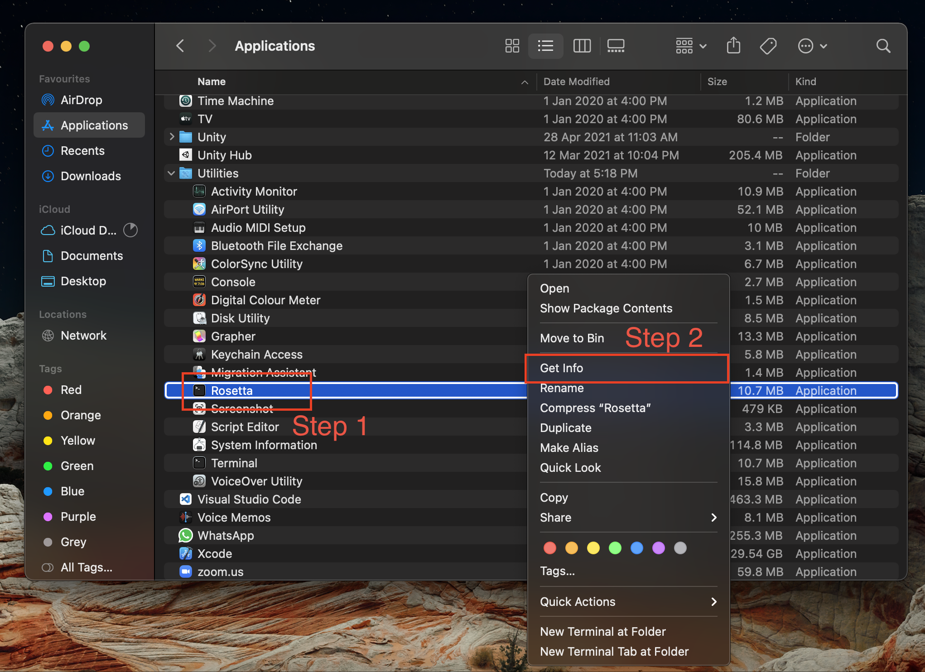Click the Edit Tags toolbar icon
This screenshot has width=925, height=672.
pos(768,46)
